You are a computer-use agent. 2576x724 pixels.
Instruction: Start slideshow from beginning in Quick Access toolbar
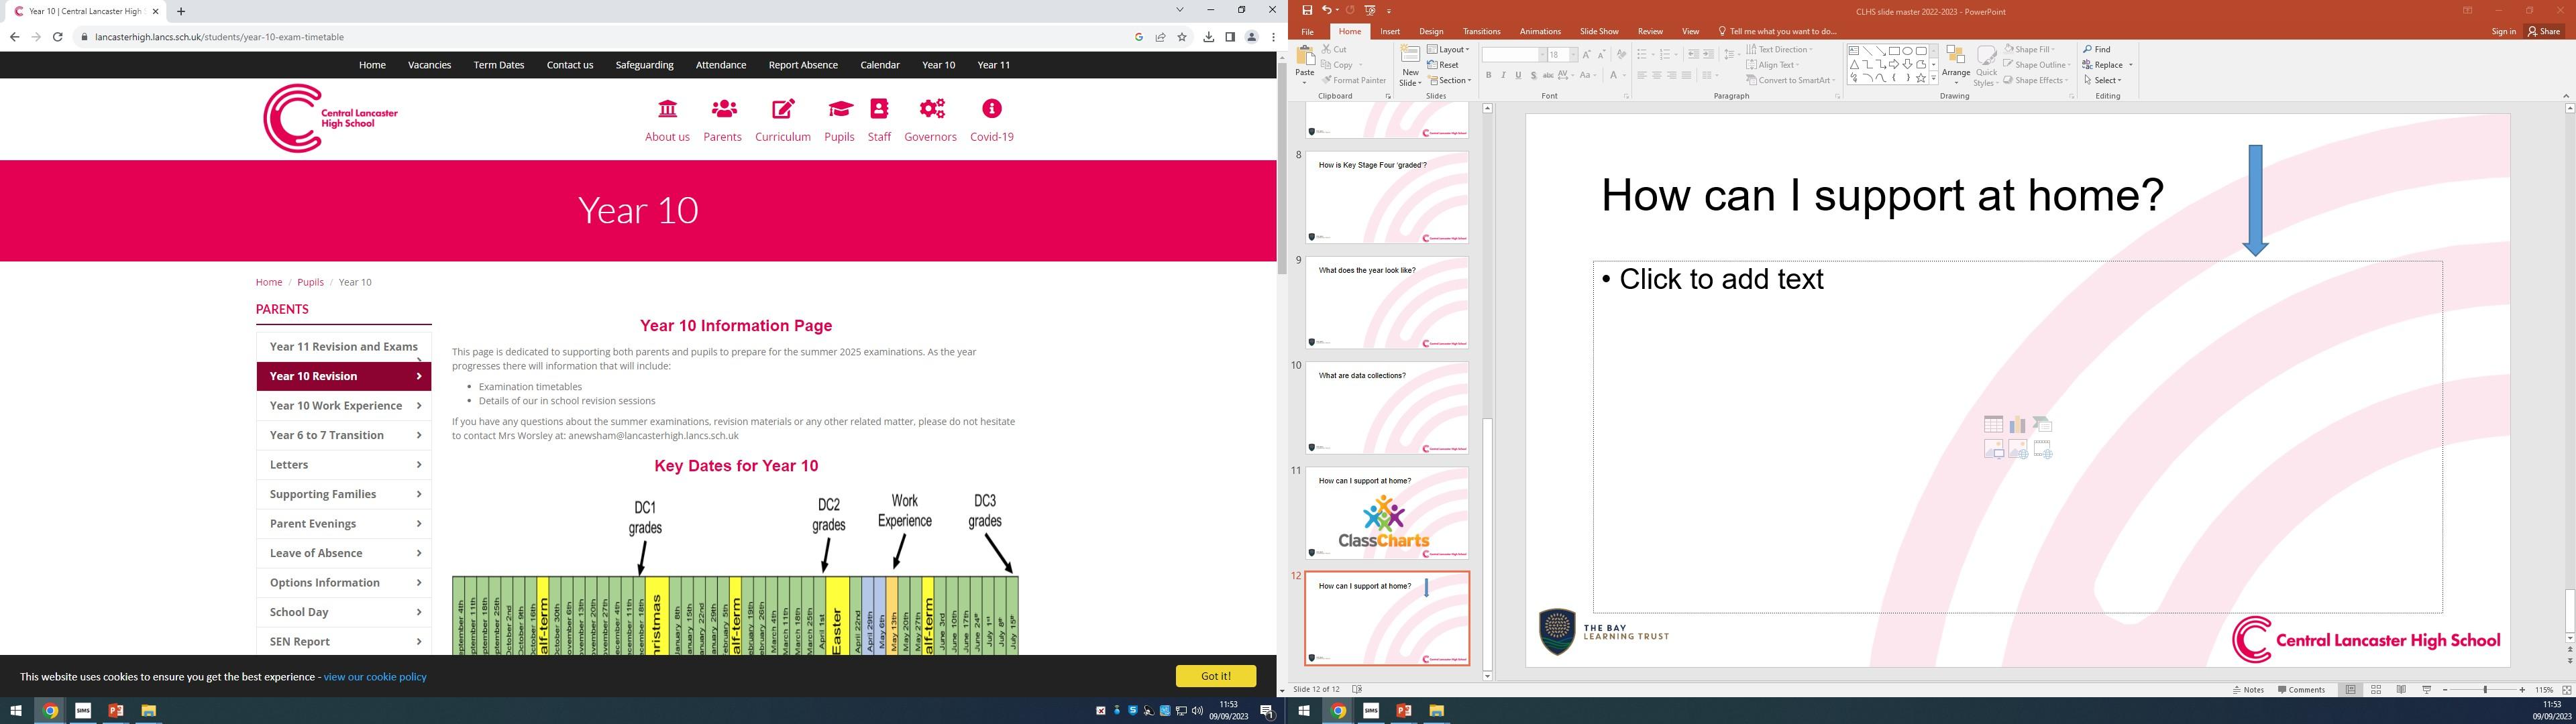pos(1370,10)
